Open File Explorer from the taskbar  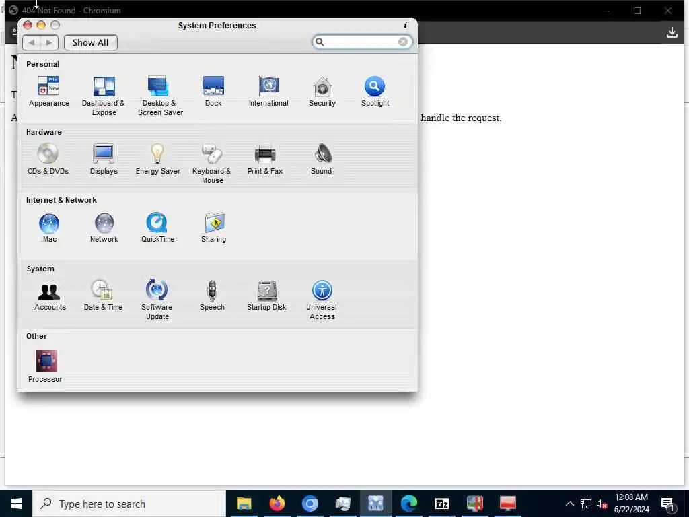(244, 504)
